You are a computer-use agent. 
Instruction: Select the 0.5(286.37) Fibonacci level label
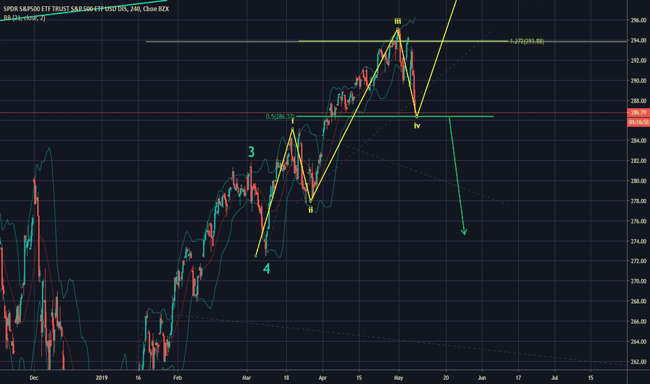(x=280, y=117)
